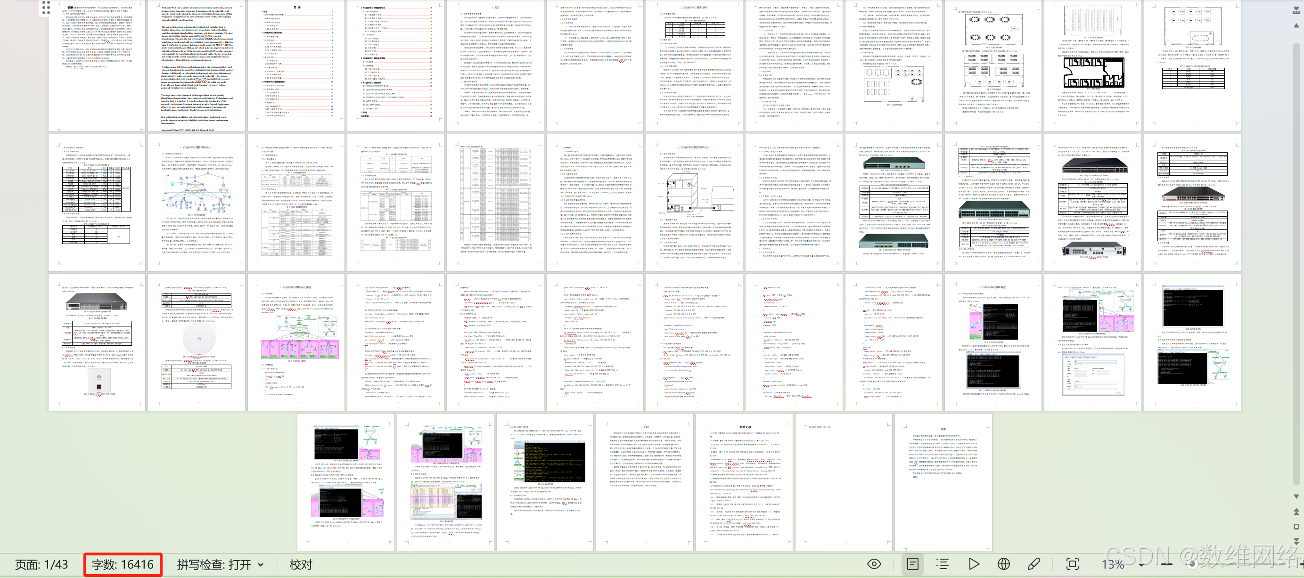The height and width of the screenshot is (578, 1304).
Task: Select the pen writing mode icon
Action: pyautogui.click(x=1033, y=564)
